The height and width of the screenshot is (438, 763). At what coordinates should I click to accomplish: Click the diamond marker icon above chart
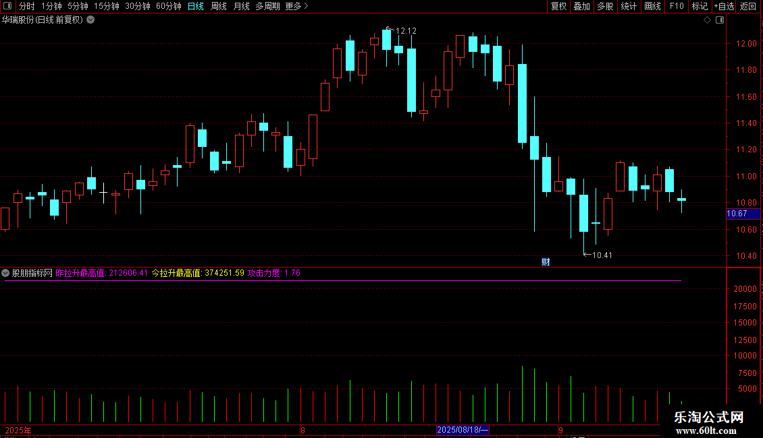point(708,20)
